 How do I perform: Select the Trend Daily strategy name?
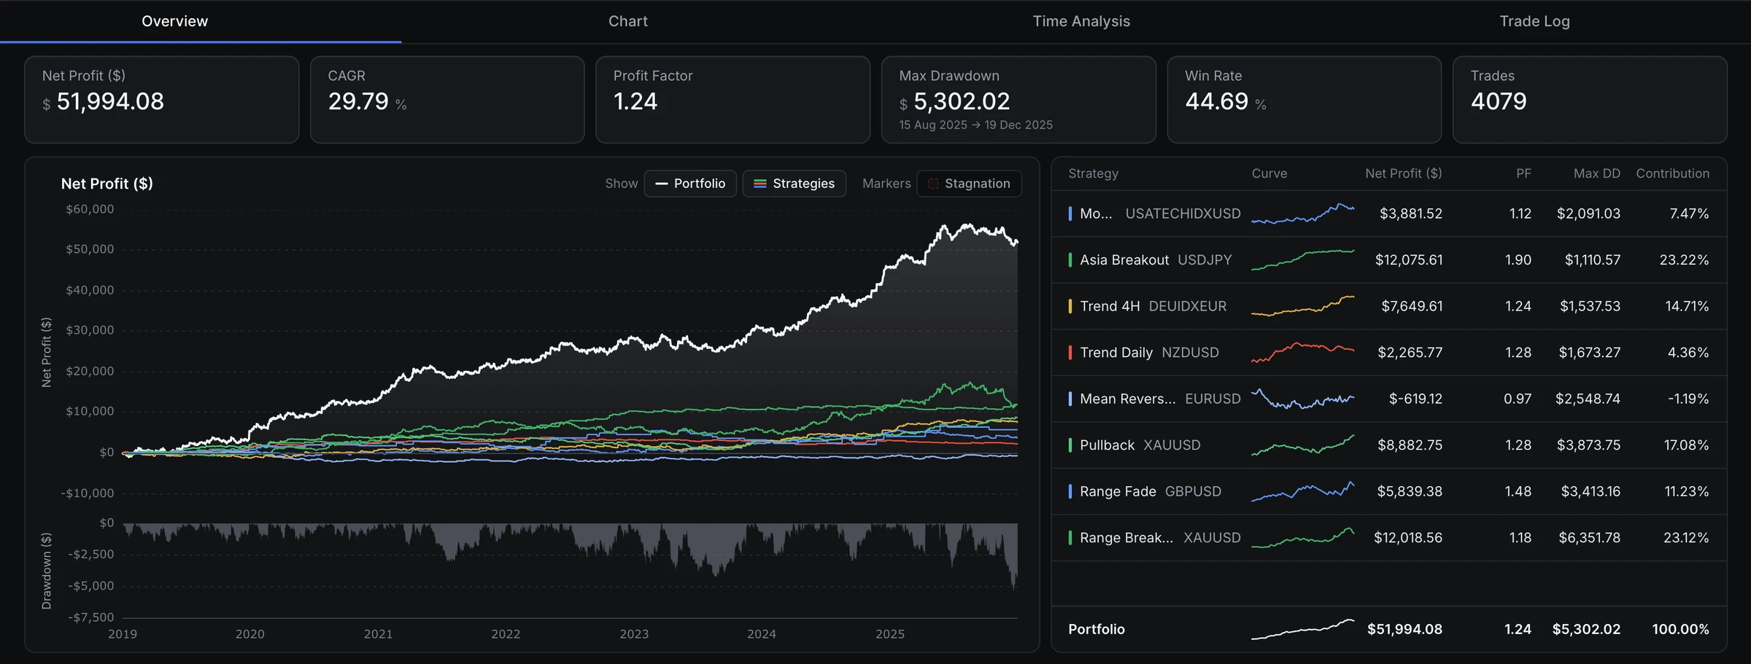coord(1116,352)
